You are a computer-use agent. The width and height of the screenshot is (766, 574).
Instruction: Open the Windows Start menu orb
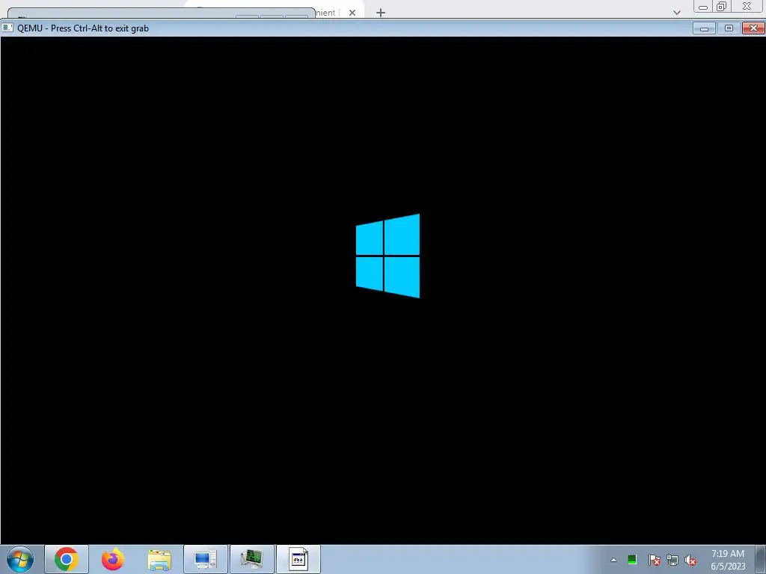coord(20,559)
